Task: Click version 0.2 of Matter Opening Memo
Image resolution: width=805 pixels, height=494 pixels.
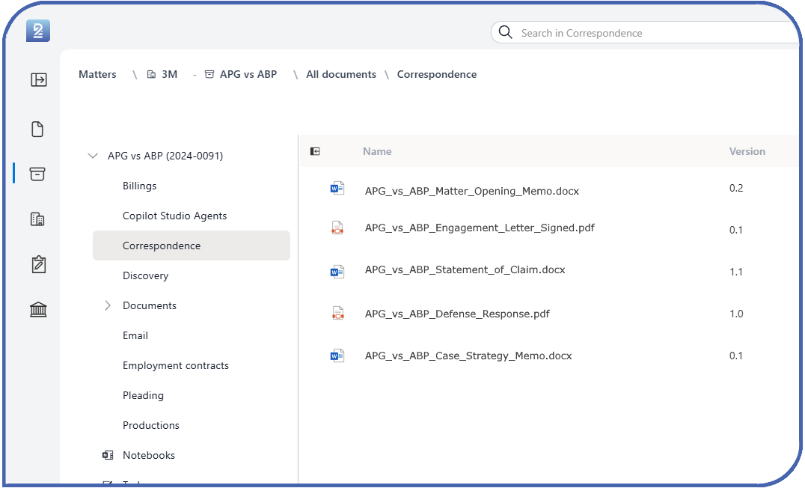Action: tap(736, 188)
